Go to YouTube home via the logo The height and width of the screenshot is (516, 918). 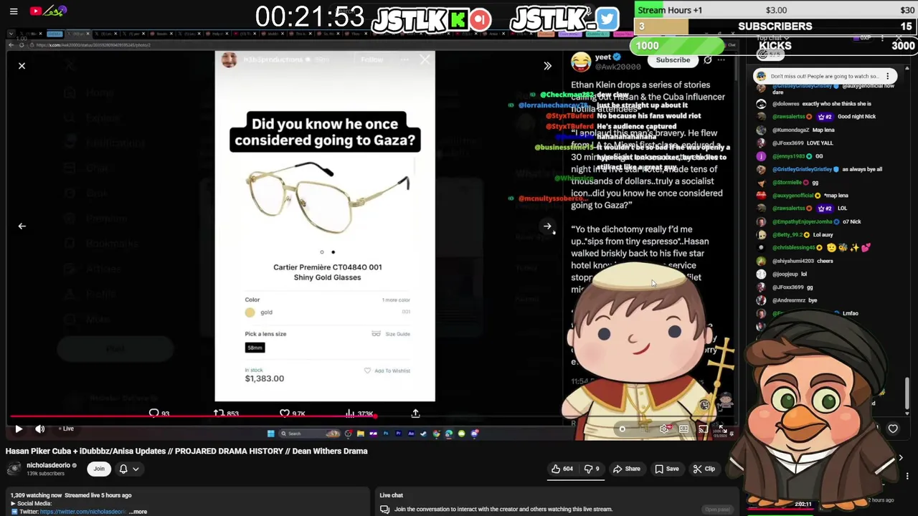(47, 11)
